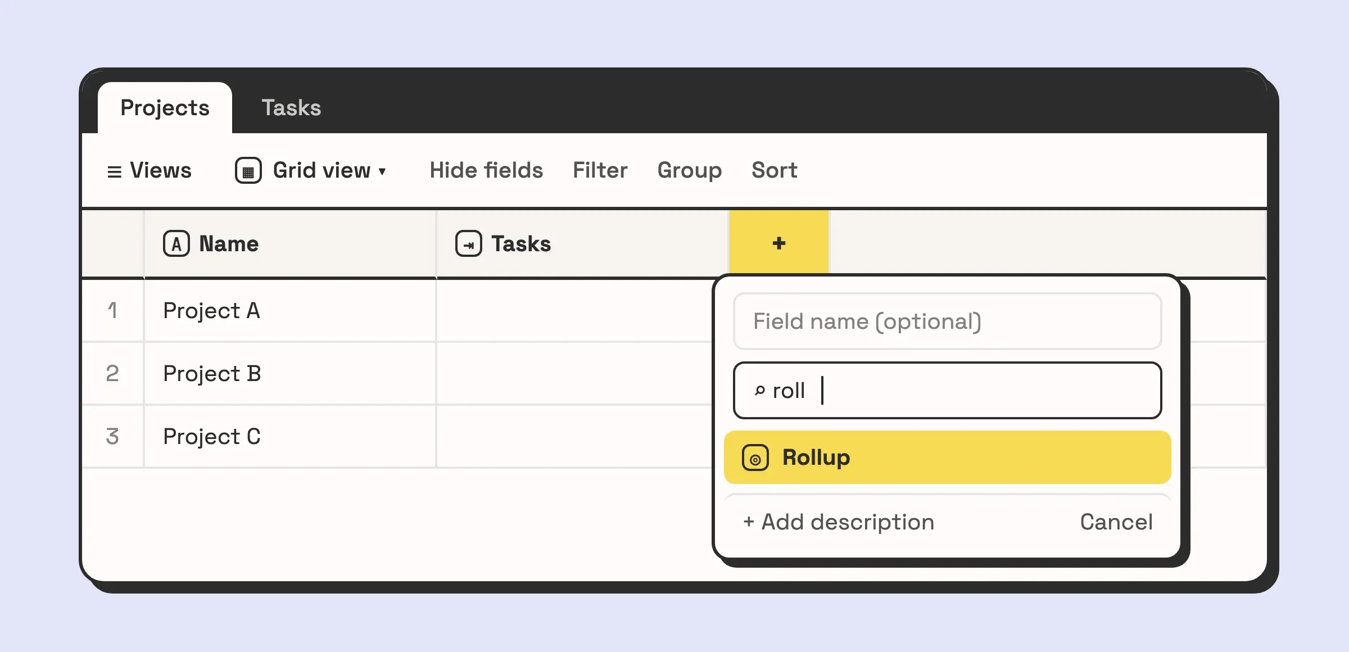Open the Group menu

(x=690, y=170)
